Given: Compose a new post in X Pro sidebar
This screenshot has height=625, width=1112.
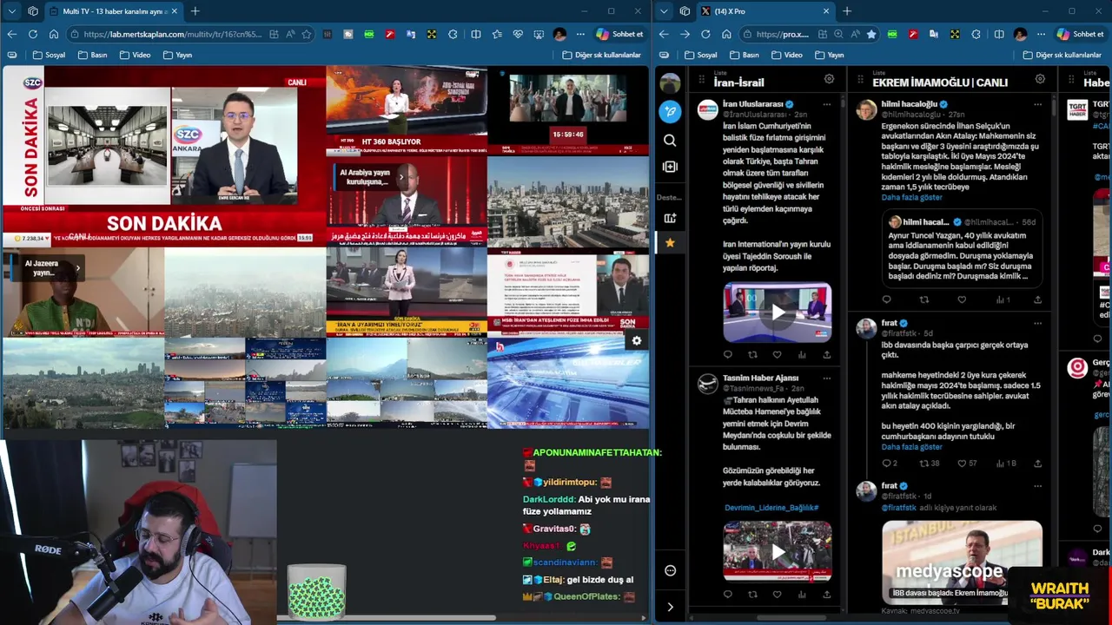Looking at the screenshot, I should click(x=670, y=111).
